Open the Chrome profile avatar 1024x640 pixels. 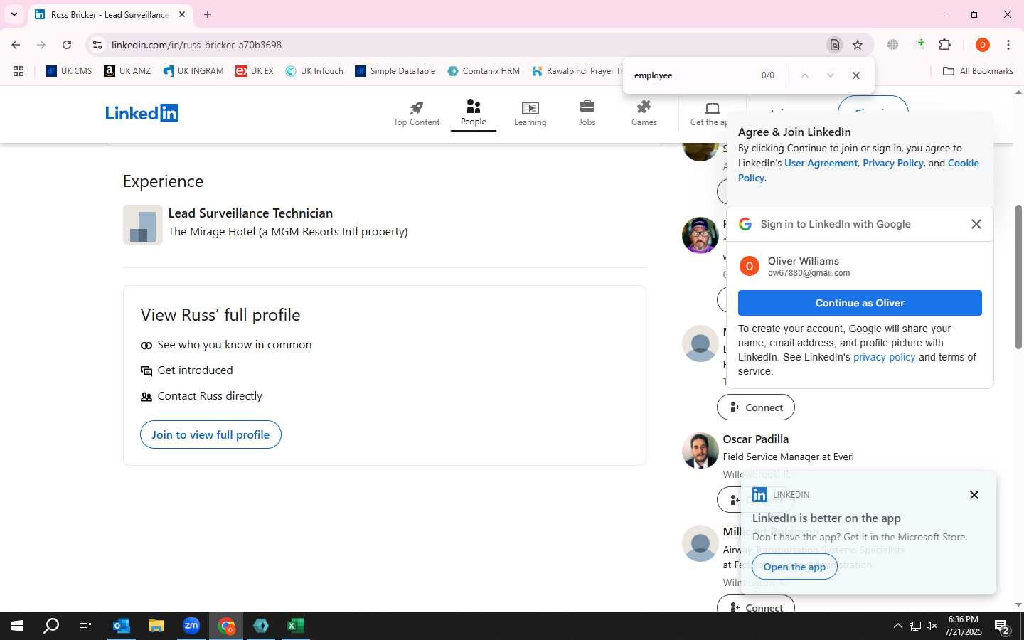(983, 45)
